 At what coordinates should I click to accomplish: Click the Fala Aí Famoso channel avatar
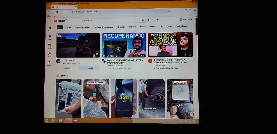150,61
